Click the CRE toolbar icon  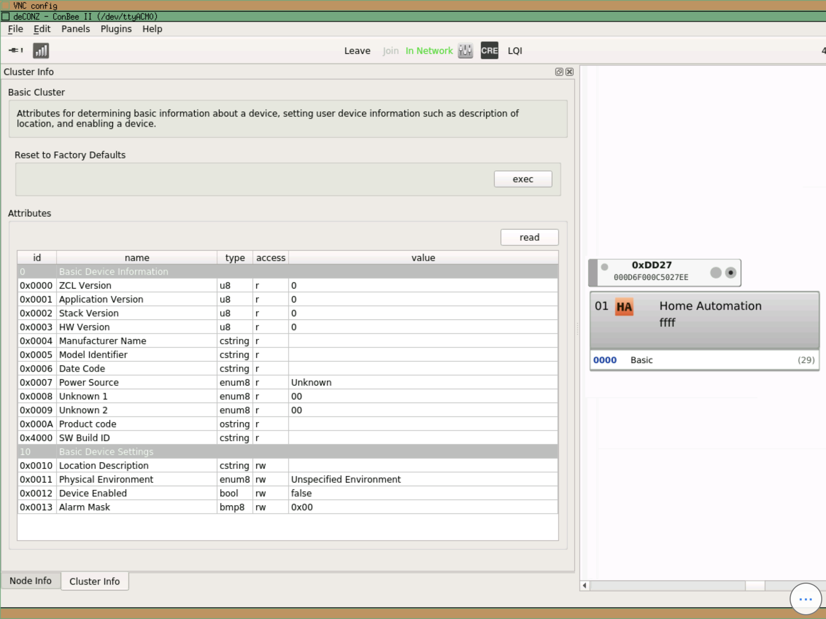tap(489, 50)
